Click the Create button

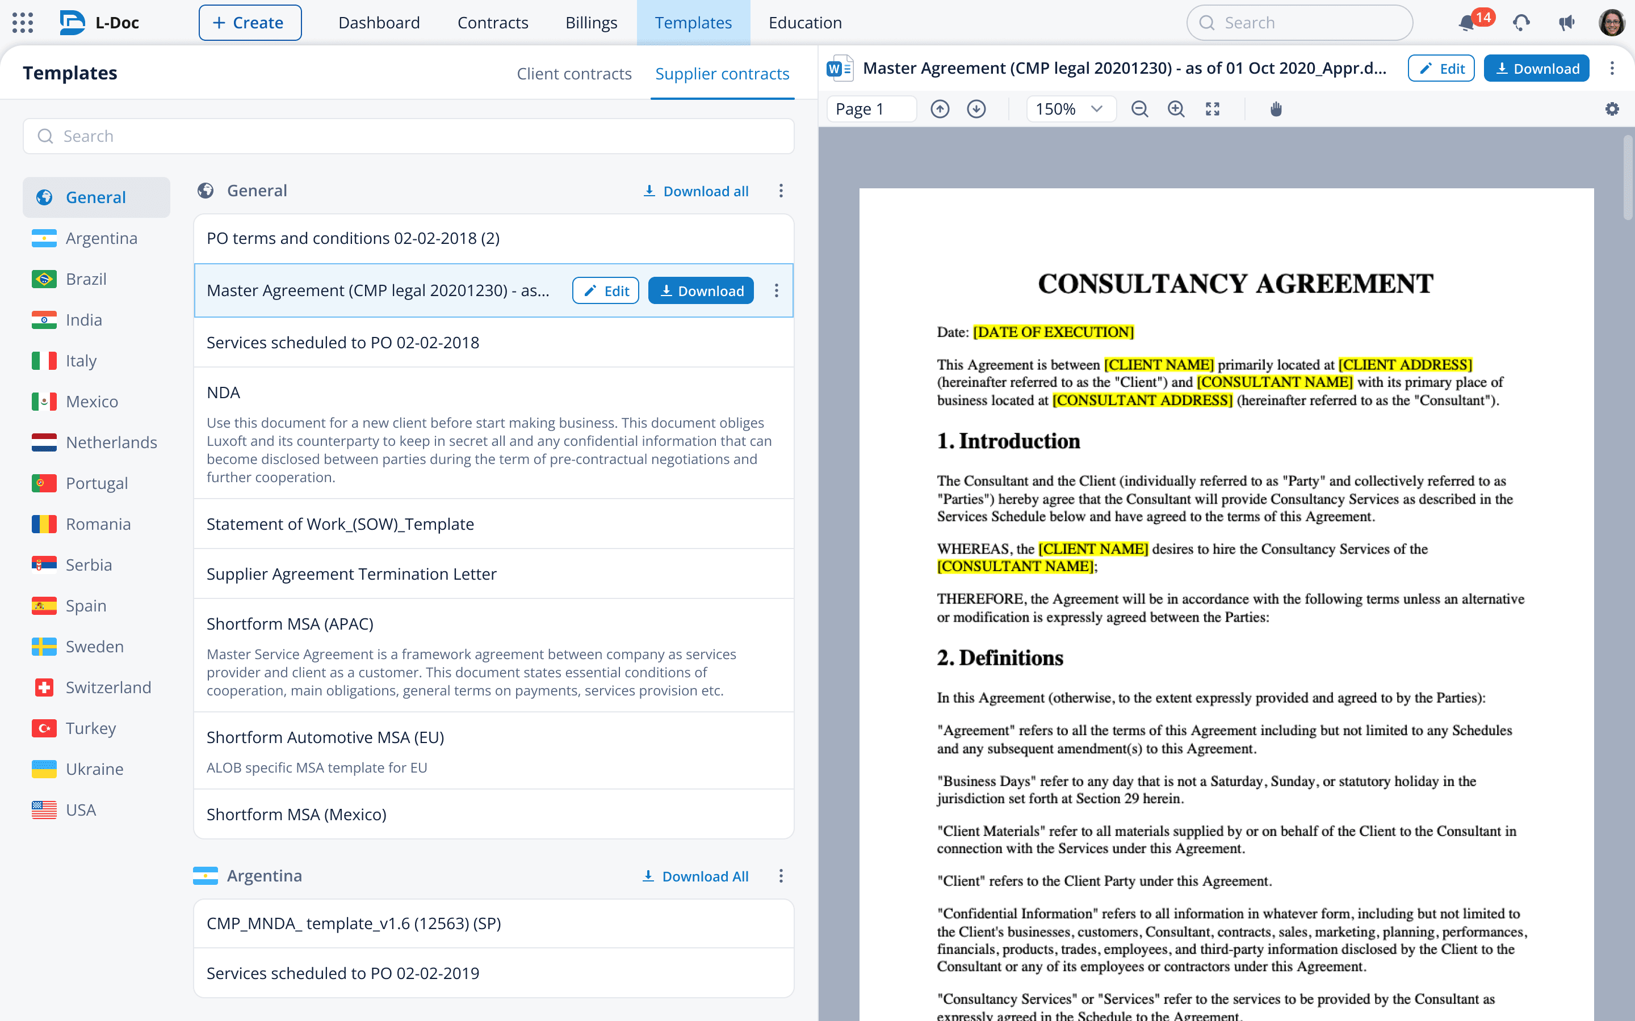click(250, 22)
